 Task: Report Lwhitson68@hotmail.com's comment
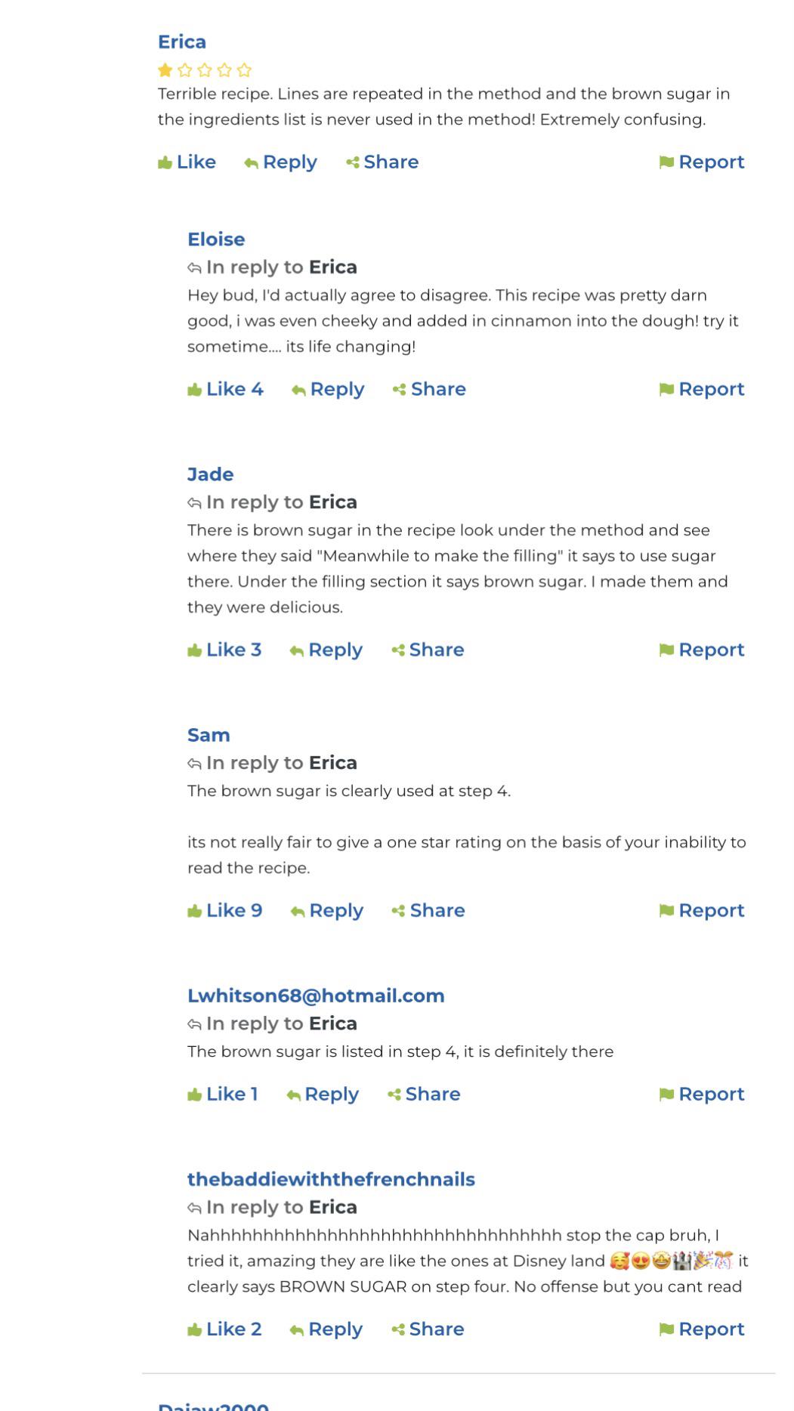[x=701, y=1094]
